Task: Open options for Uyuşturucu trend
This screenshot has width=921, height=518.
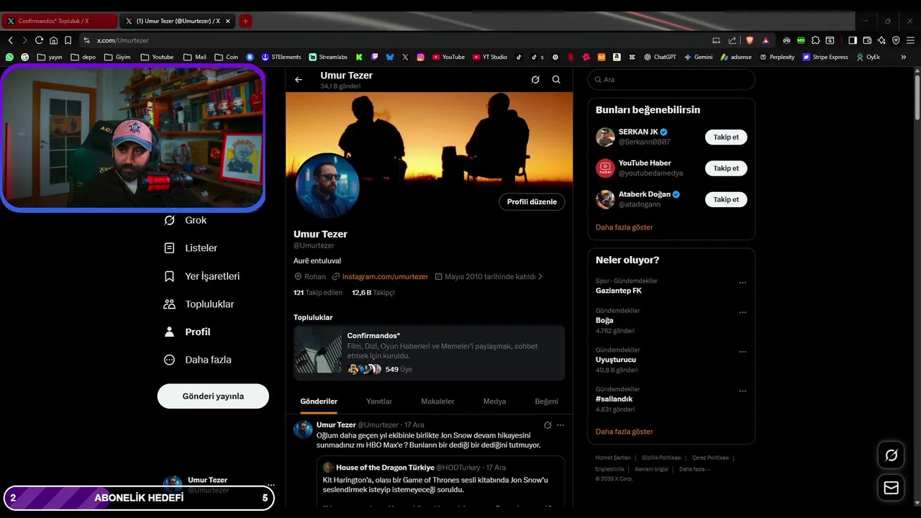Action: tap(743, 352)
